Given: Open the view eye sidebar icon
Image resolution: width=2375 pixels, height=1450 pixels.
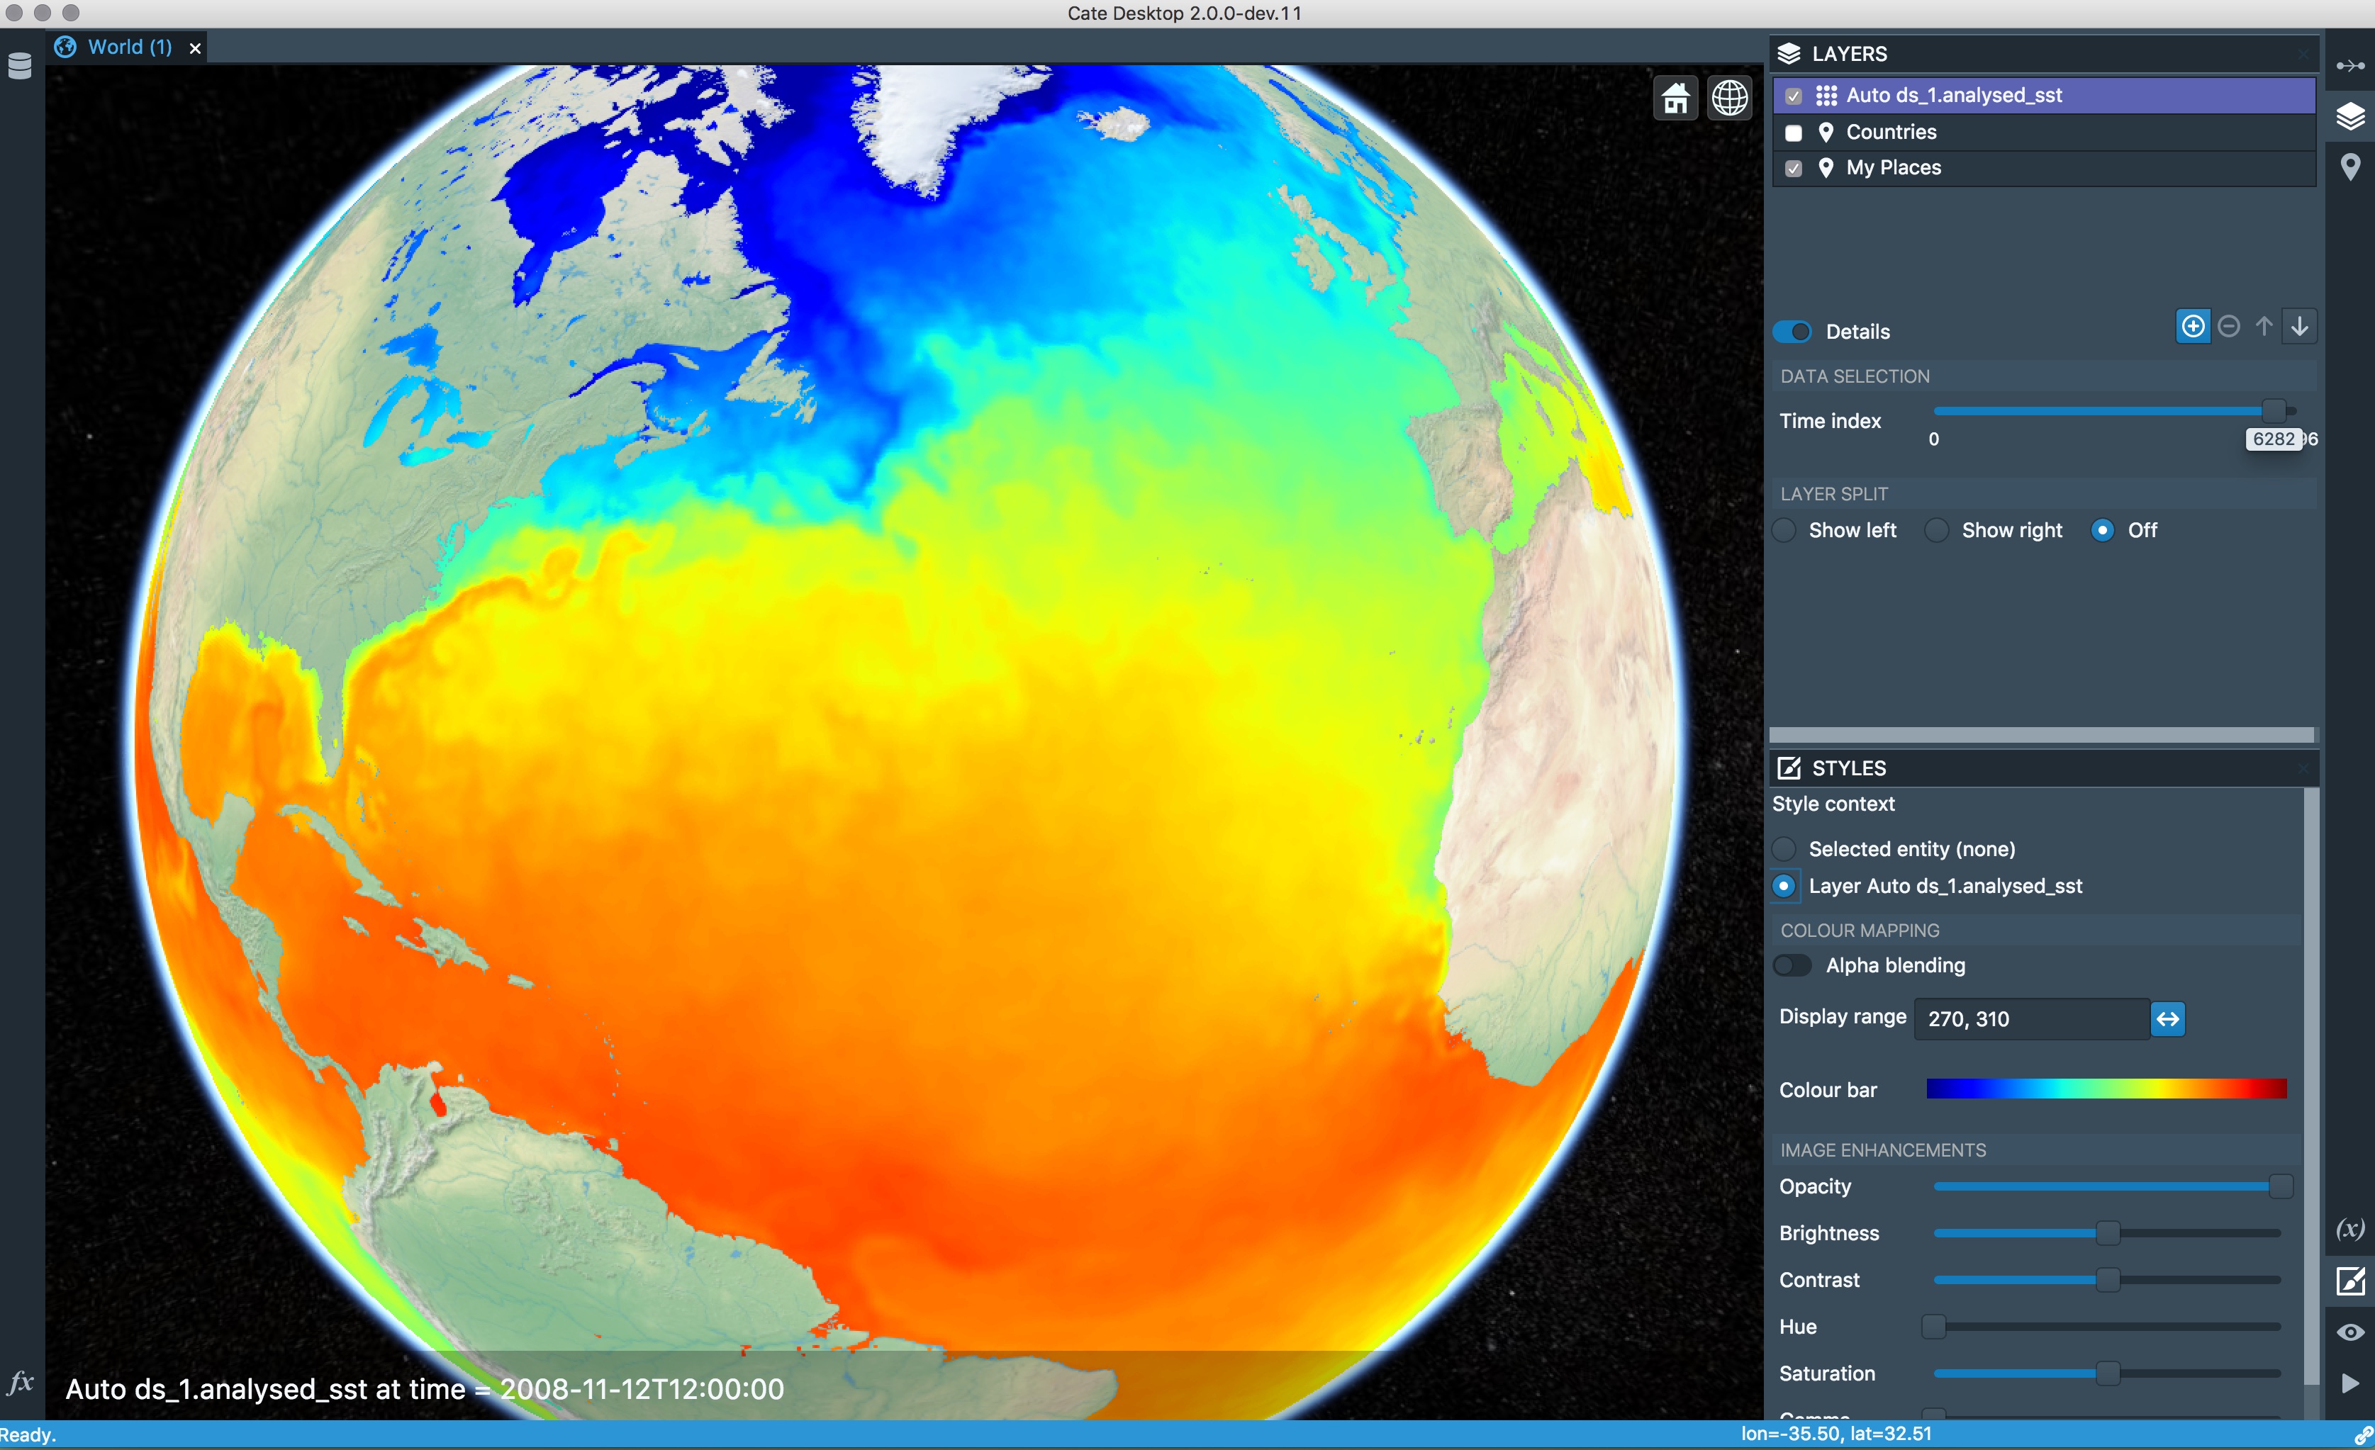Looking at the screenshot, I should (x=2350, y=1332).
